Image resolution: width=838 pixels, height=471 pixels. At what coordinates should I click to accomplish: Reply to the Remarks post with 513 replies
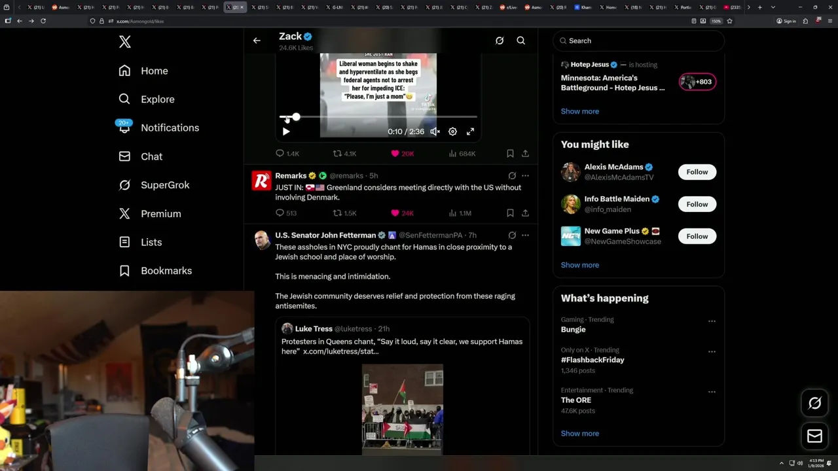pyautogui.click(x=286, y=213)
